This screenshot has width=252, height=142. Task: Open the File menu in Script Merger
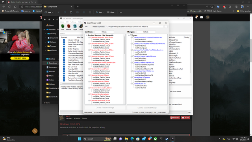(x=86, y=26)
